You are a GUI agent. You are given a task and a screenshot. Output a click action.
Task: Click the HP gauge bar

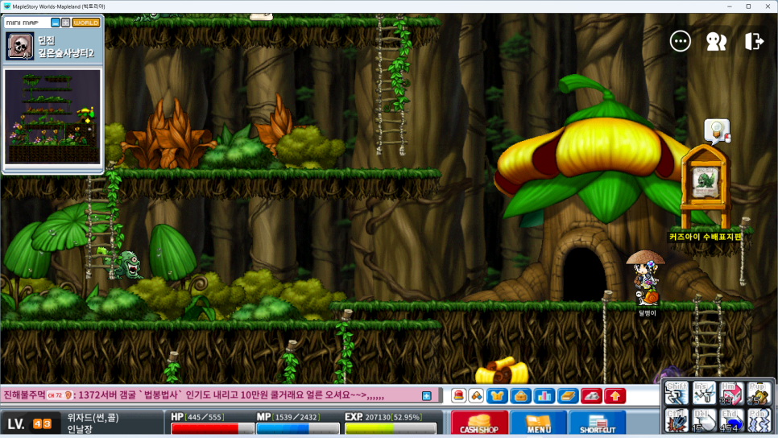tap(213, 428)
